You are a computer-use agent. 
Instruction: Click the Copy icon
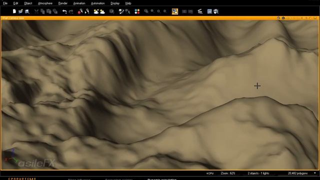(x=42, y=11)
